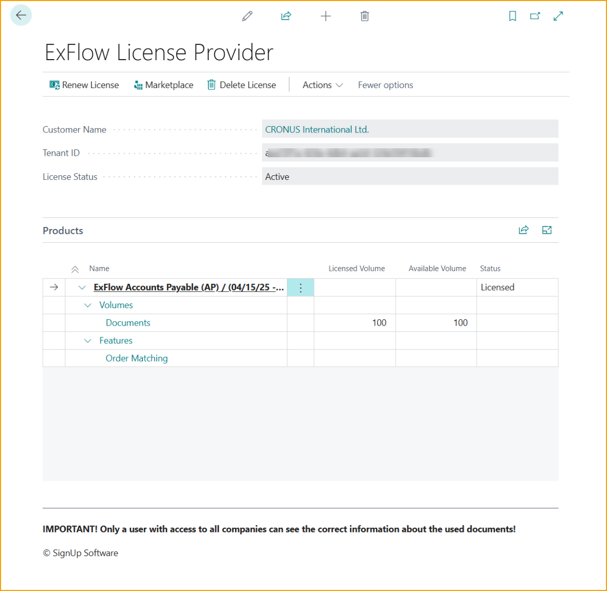
Task: Select Fewer options
Action: (386, 85)
